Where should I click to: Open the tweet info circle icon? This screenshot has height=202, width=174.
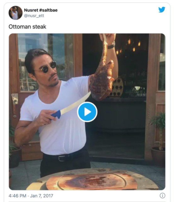pyautogui.click(x=162, y=196)
